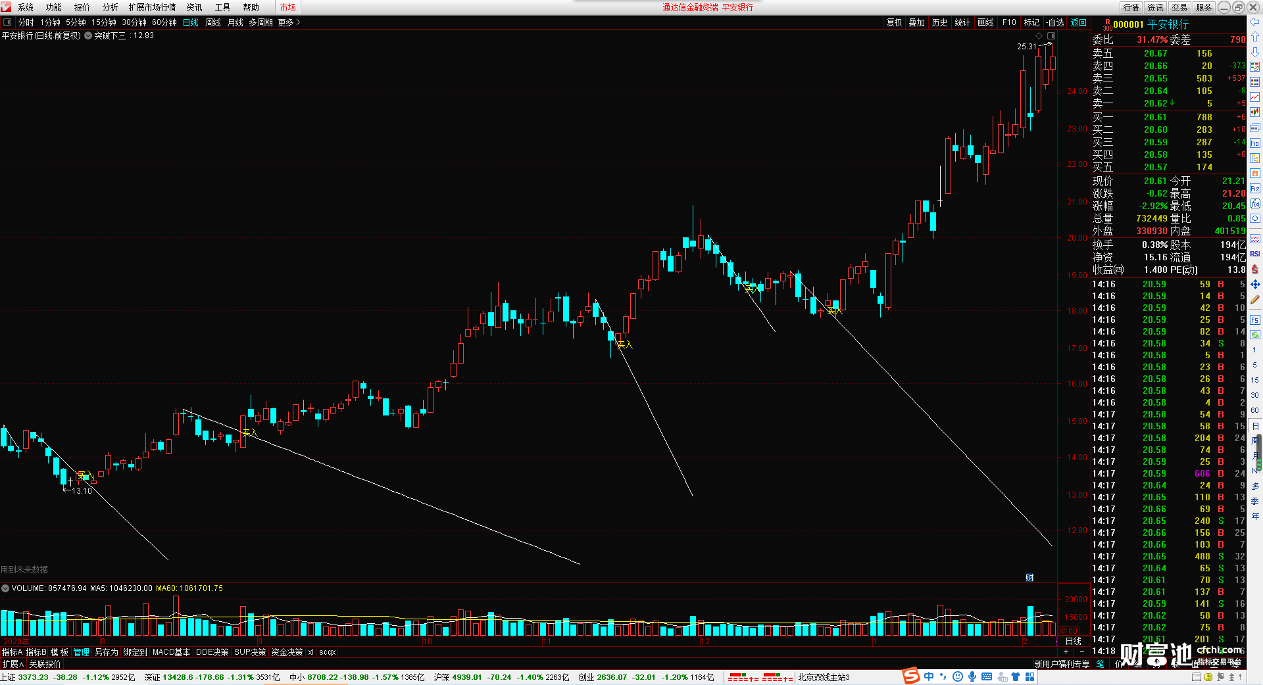Click the 服务 button at top right
This screenshot has height=685, width=1263.
click(1204, 7)
